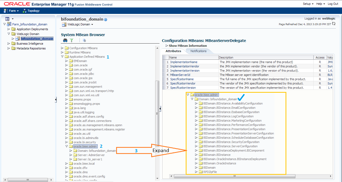
Task: Select the emoms.props folder
Action: pos(82,99)
